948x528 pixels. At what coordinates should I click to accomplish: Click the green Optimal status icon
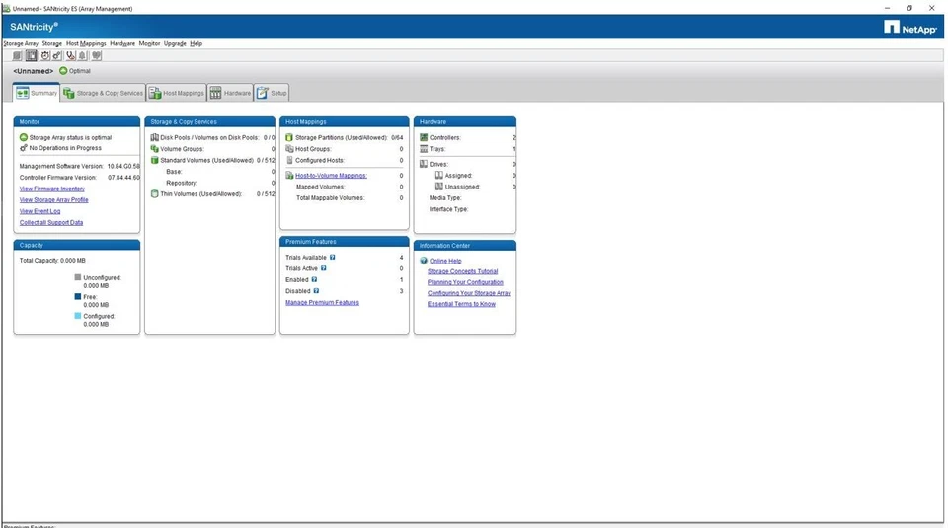63,71
